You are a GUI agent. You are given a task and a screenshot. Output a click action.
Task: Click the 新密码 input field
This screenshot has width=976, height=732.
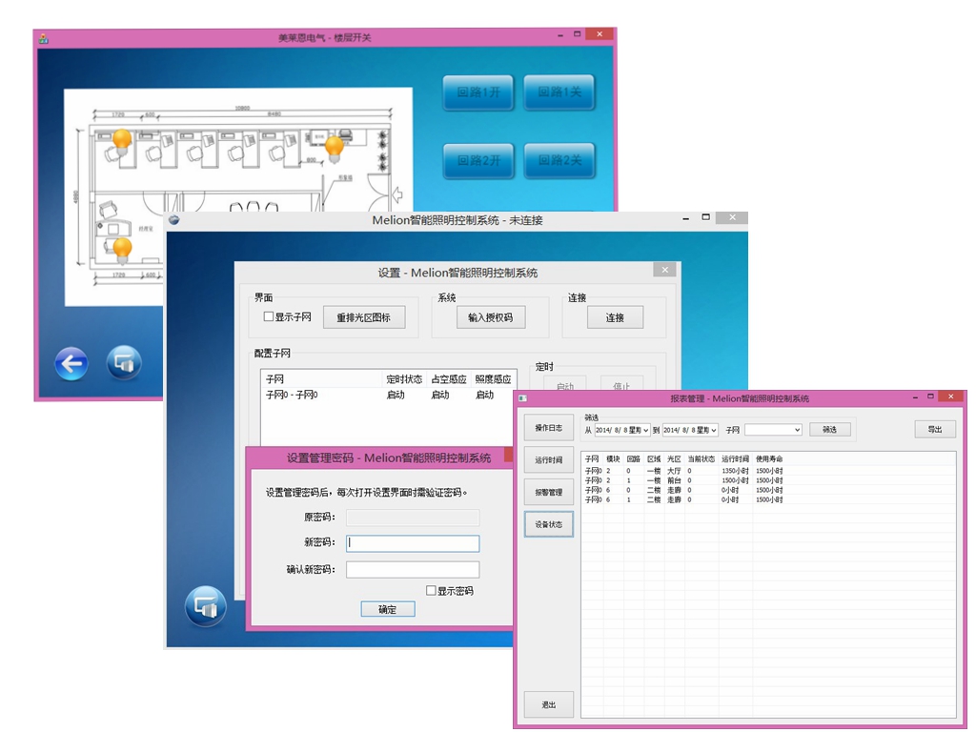coord(413,543)
